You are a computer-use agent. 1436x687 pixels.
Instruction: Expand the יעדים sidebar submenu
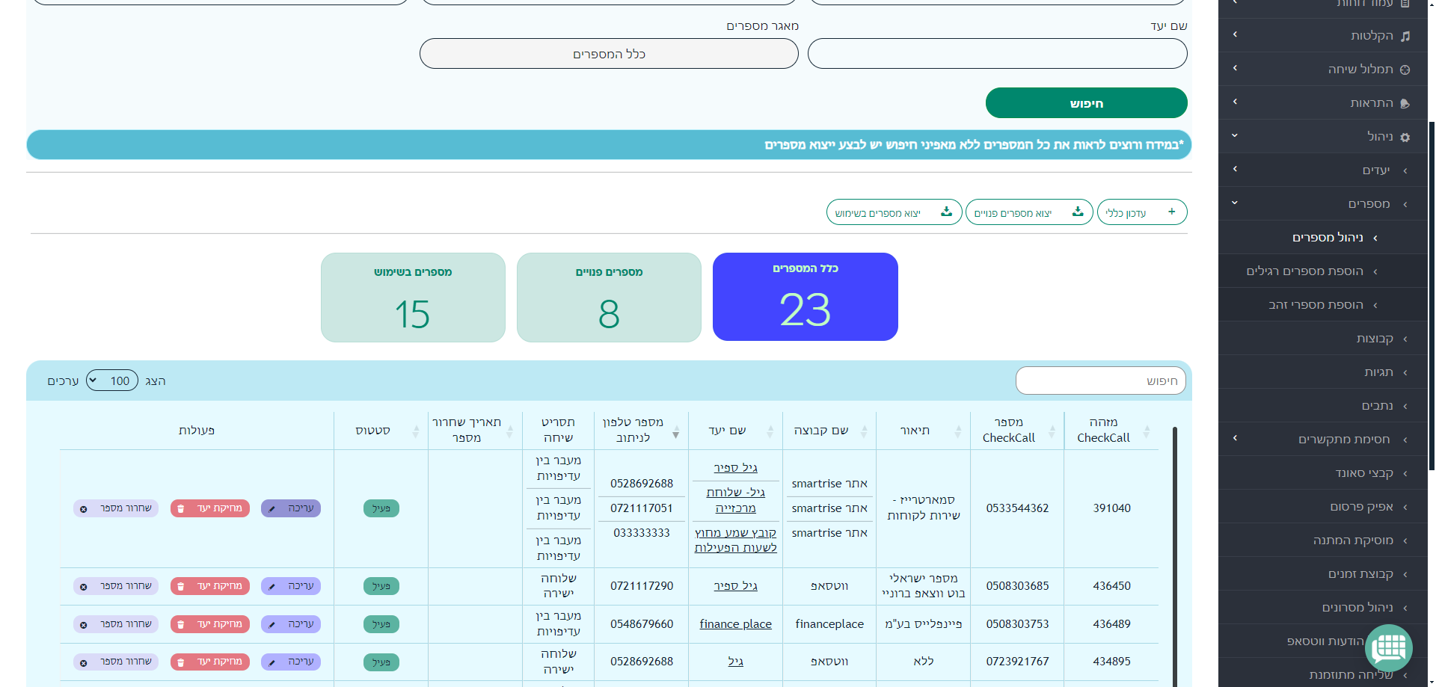click(x=1235, y=169)
